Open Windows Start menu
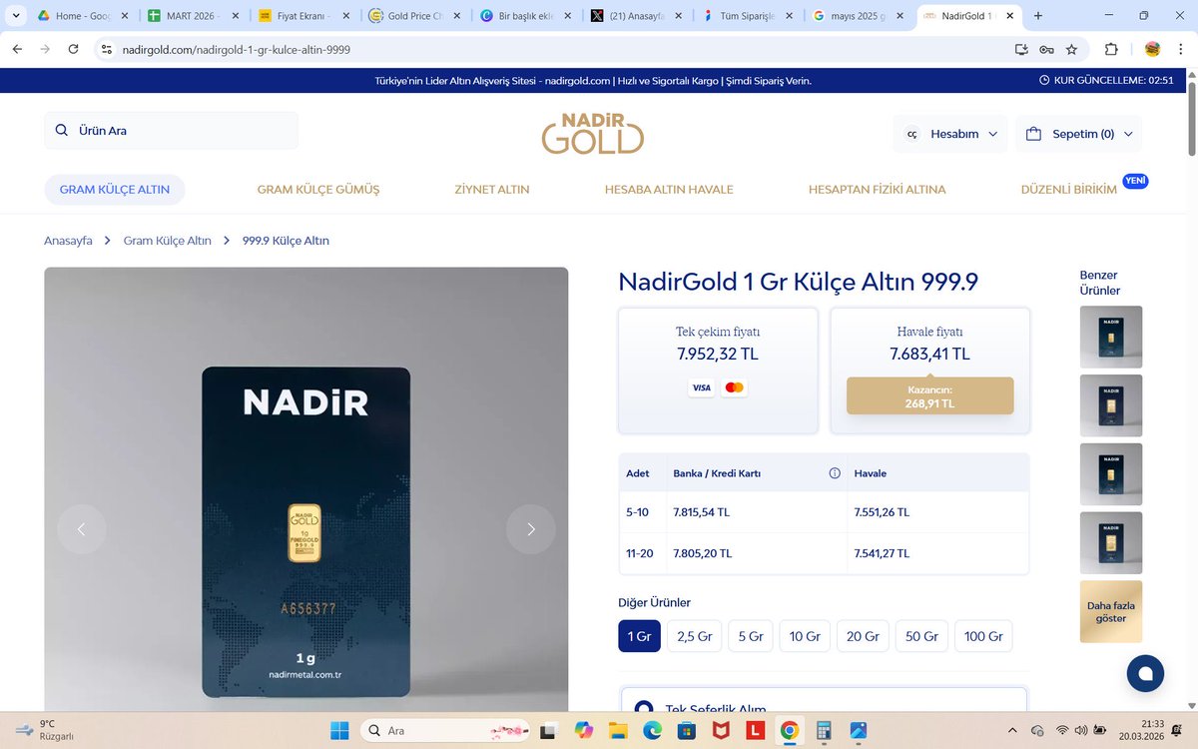 pyautogui.click(x=338, y=730)
